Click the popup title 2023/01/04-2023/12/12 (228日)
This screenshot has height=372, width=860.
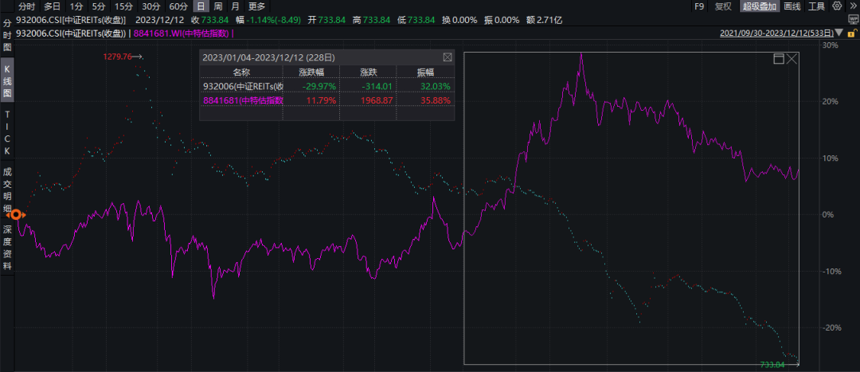(x=269, y=57)
